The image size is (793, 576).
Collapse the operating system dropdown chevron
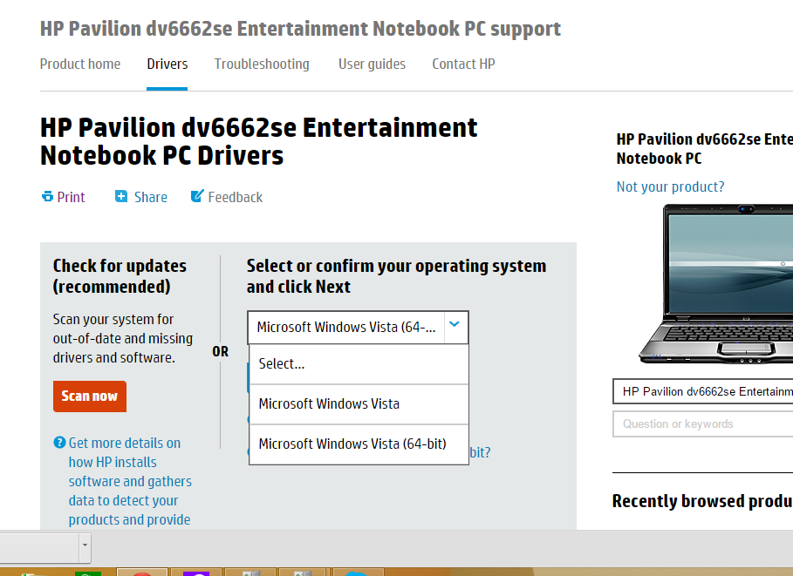(x=455, y=328)
